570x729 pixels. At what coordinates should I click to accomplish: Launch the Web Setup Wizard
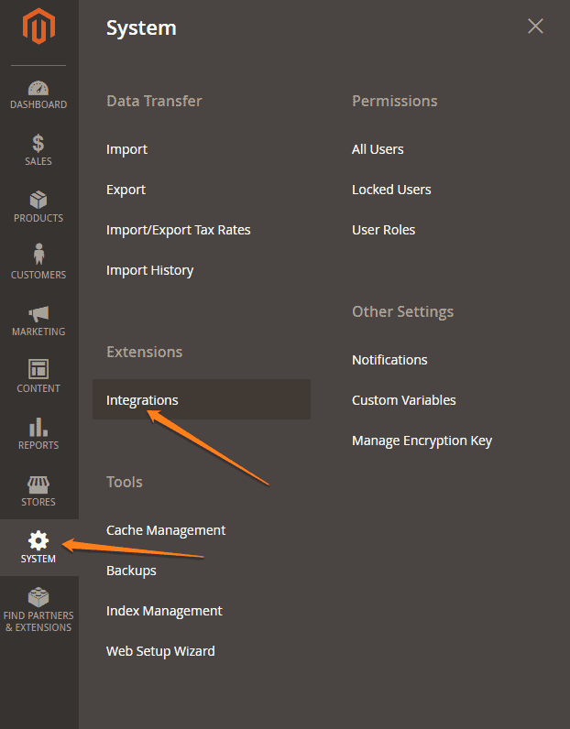tap(160, 651)
